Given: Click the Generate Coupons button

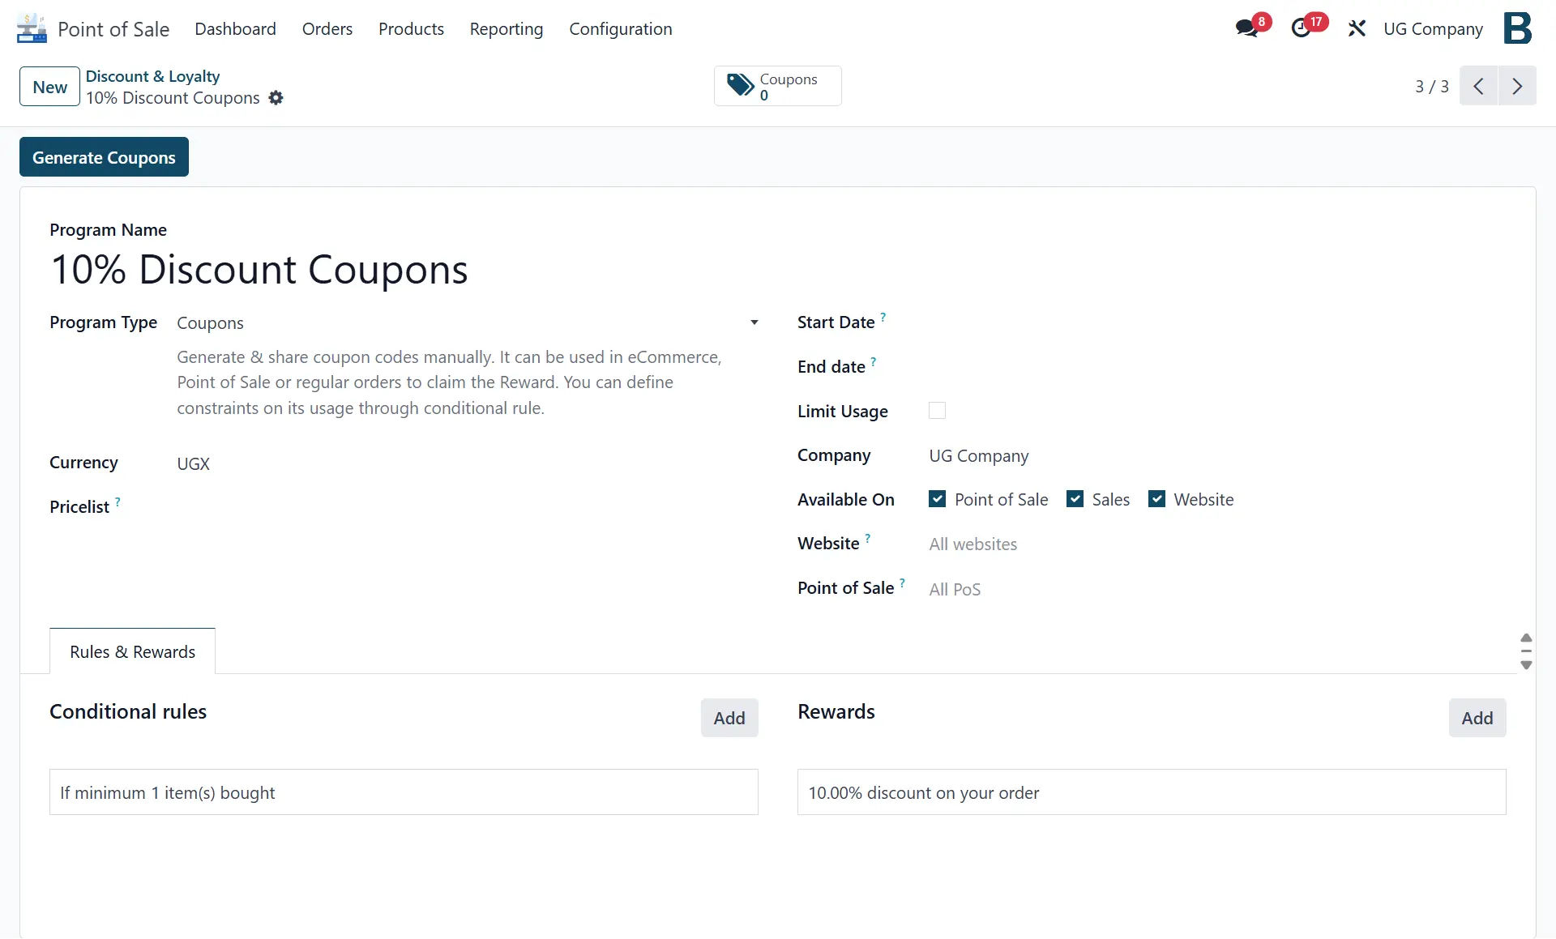Looking at the screenshot, I should click(x=104, y=157).
